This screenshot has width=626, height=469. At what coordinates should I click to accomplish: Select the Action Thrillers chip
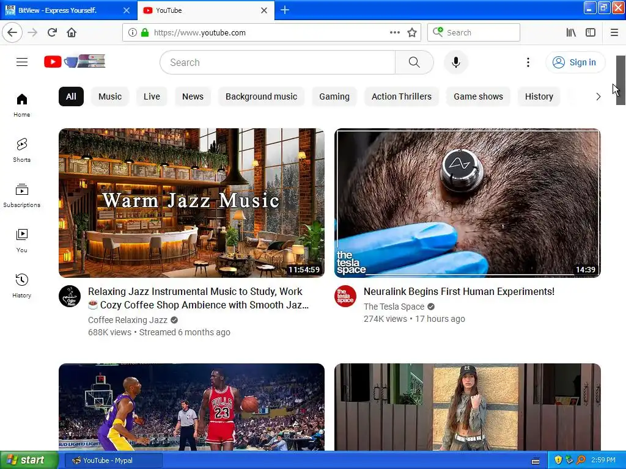(401, 96)
